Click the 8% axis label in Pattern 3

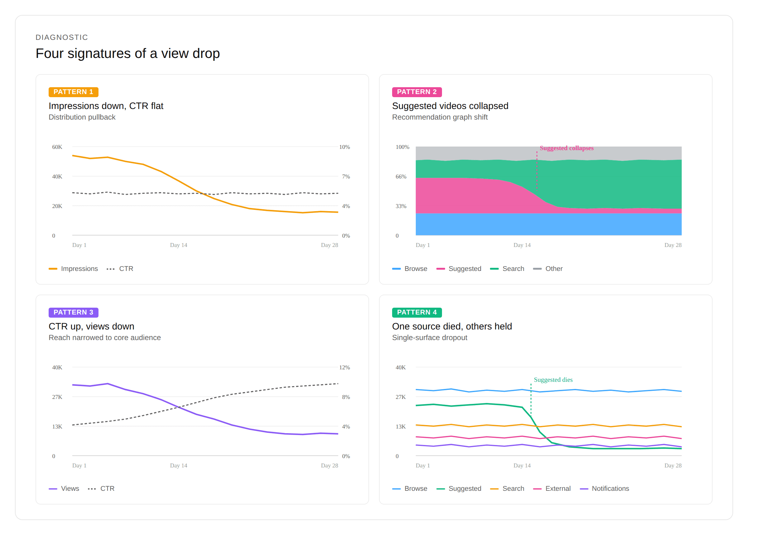pyautogui.click(x=346, y=397)
